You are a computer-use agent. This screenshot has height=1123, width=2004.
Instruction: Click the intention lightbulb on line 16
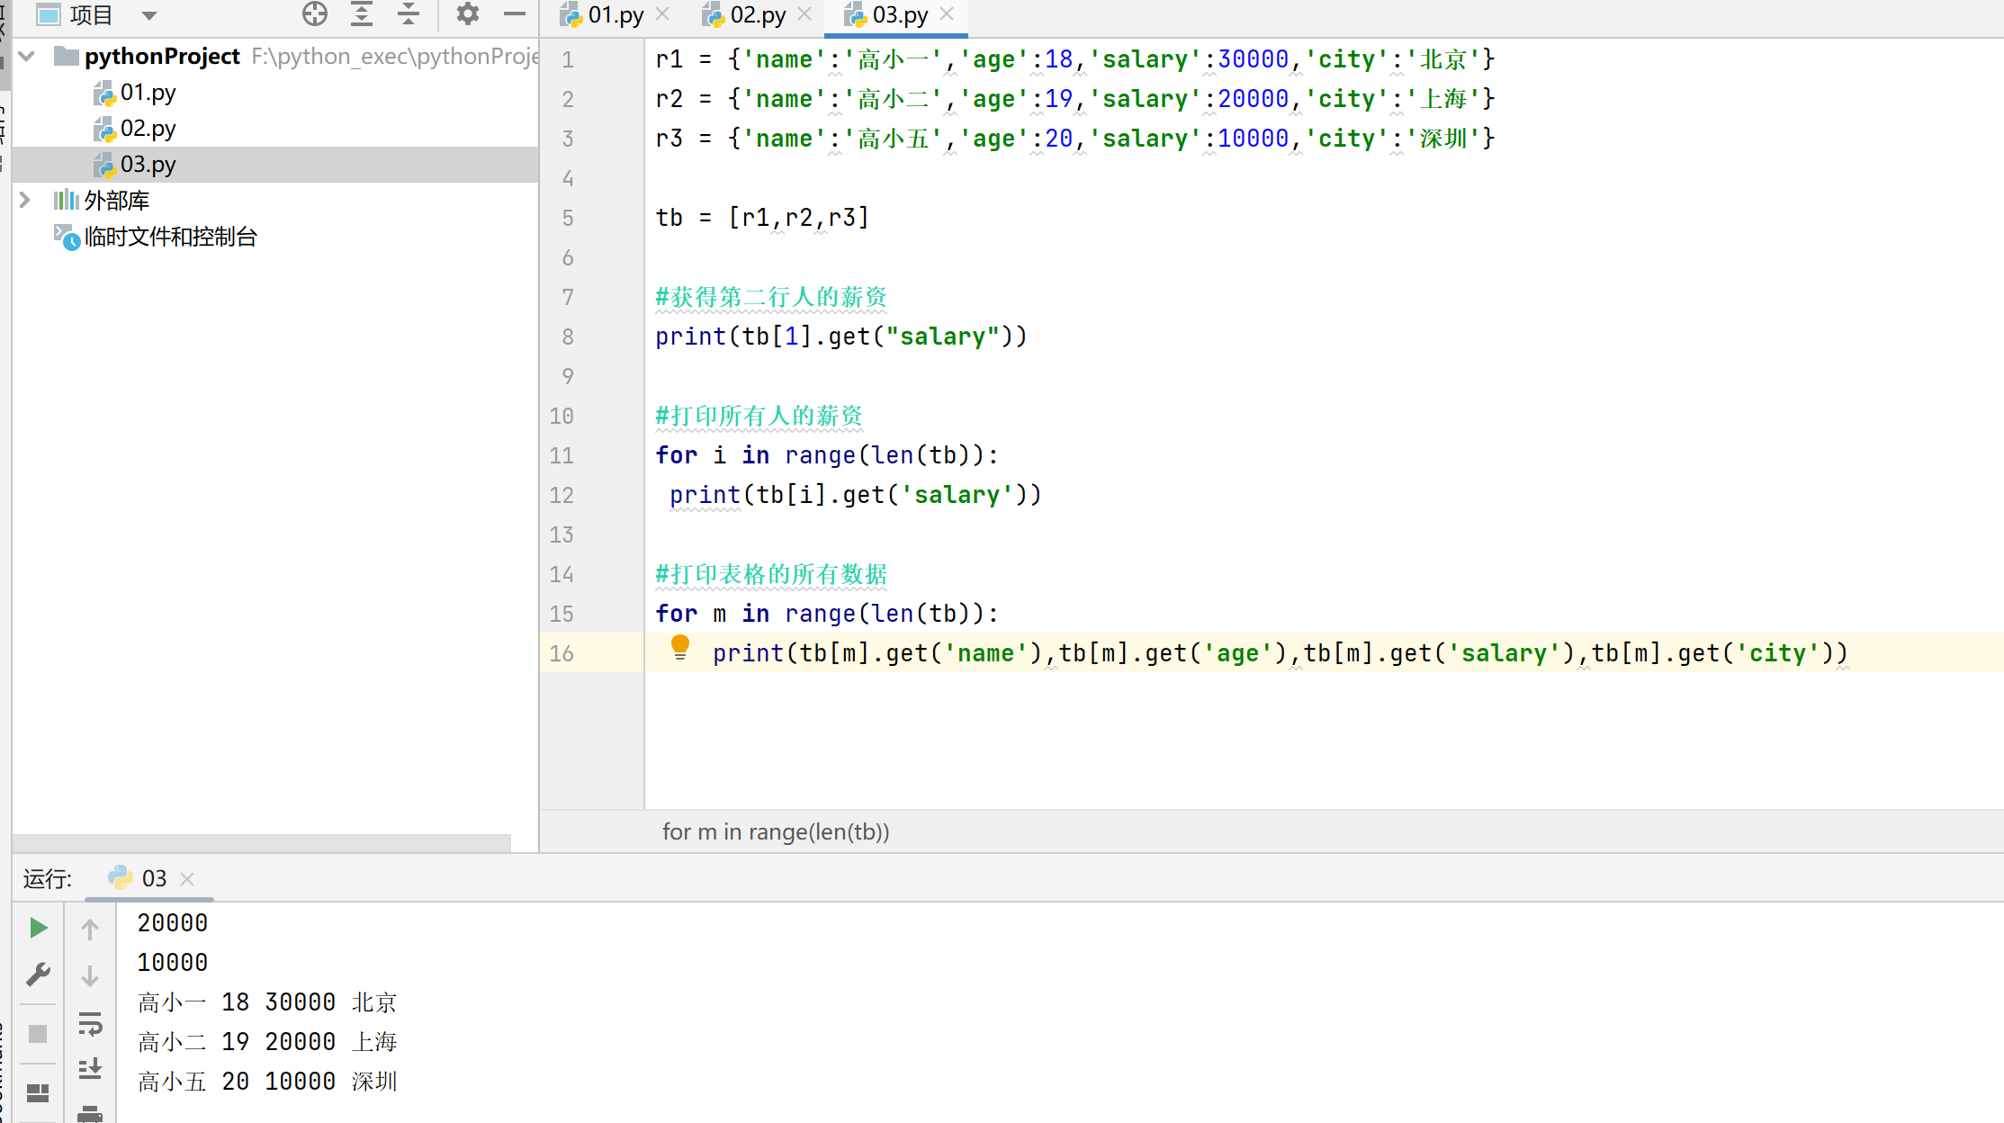[x=680, y=646]
